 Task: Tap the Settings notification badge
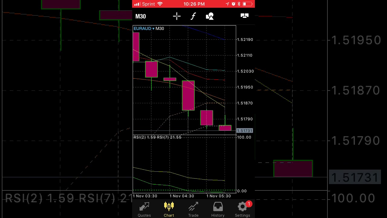click(x=249, y=204)
